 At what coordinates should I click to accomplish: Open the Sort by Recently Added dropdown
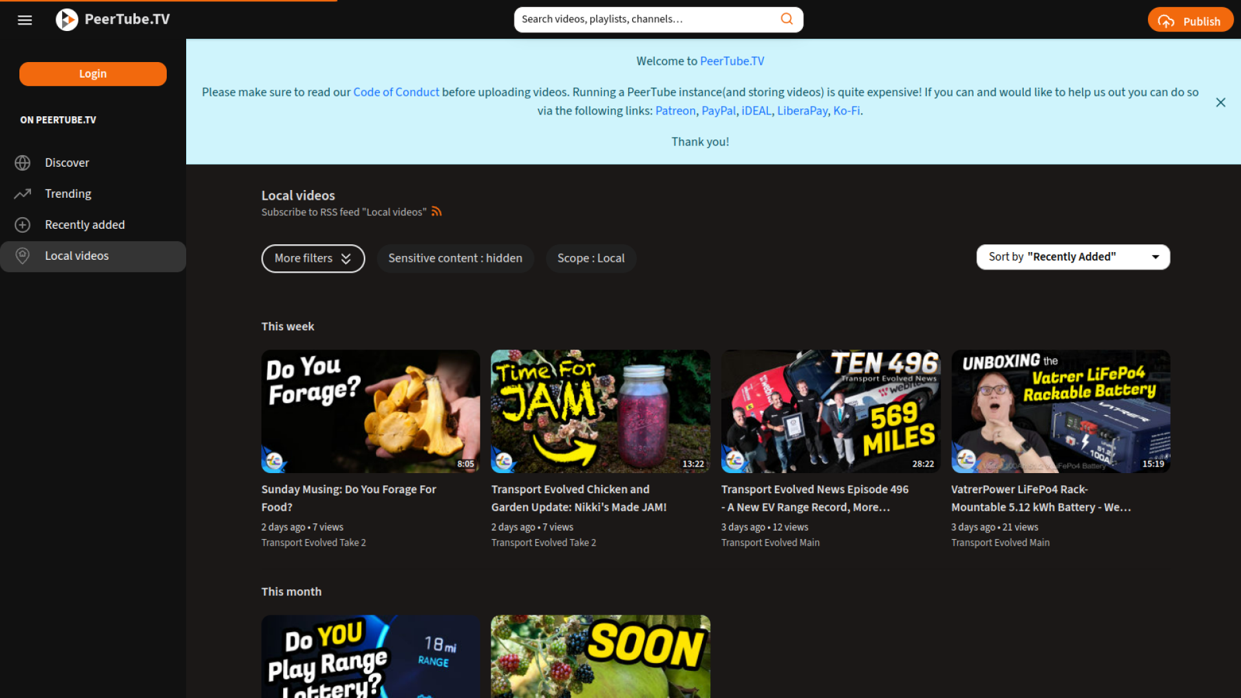click(1072, 257)
